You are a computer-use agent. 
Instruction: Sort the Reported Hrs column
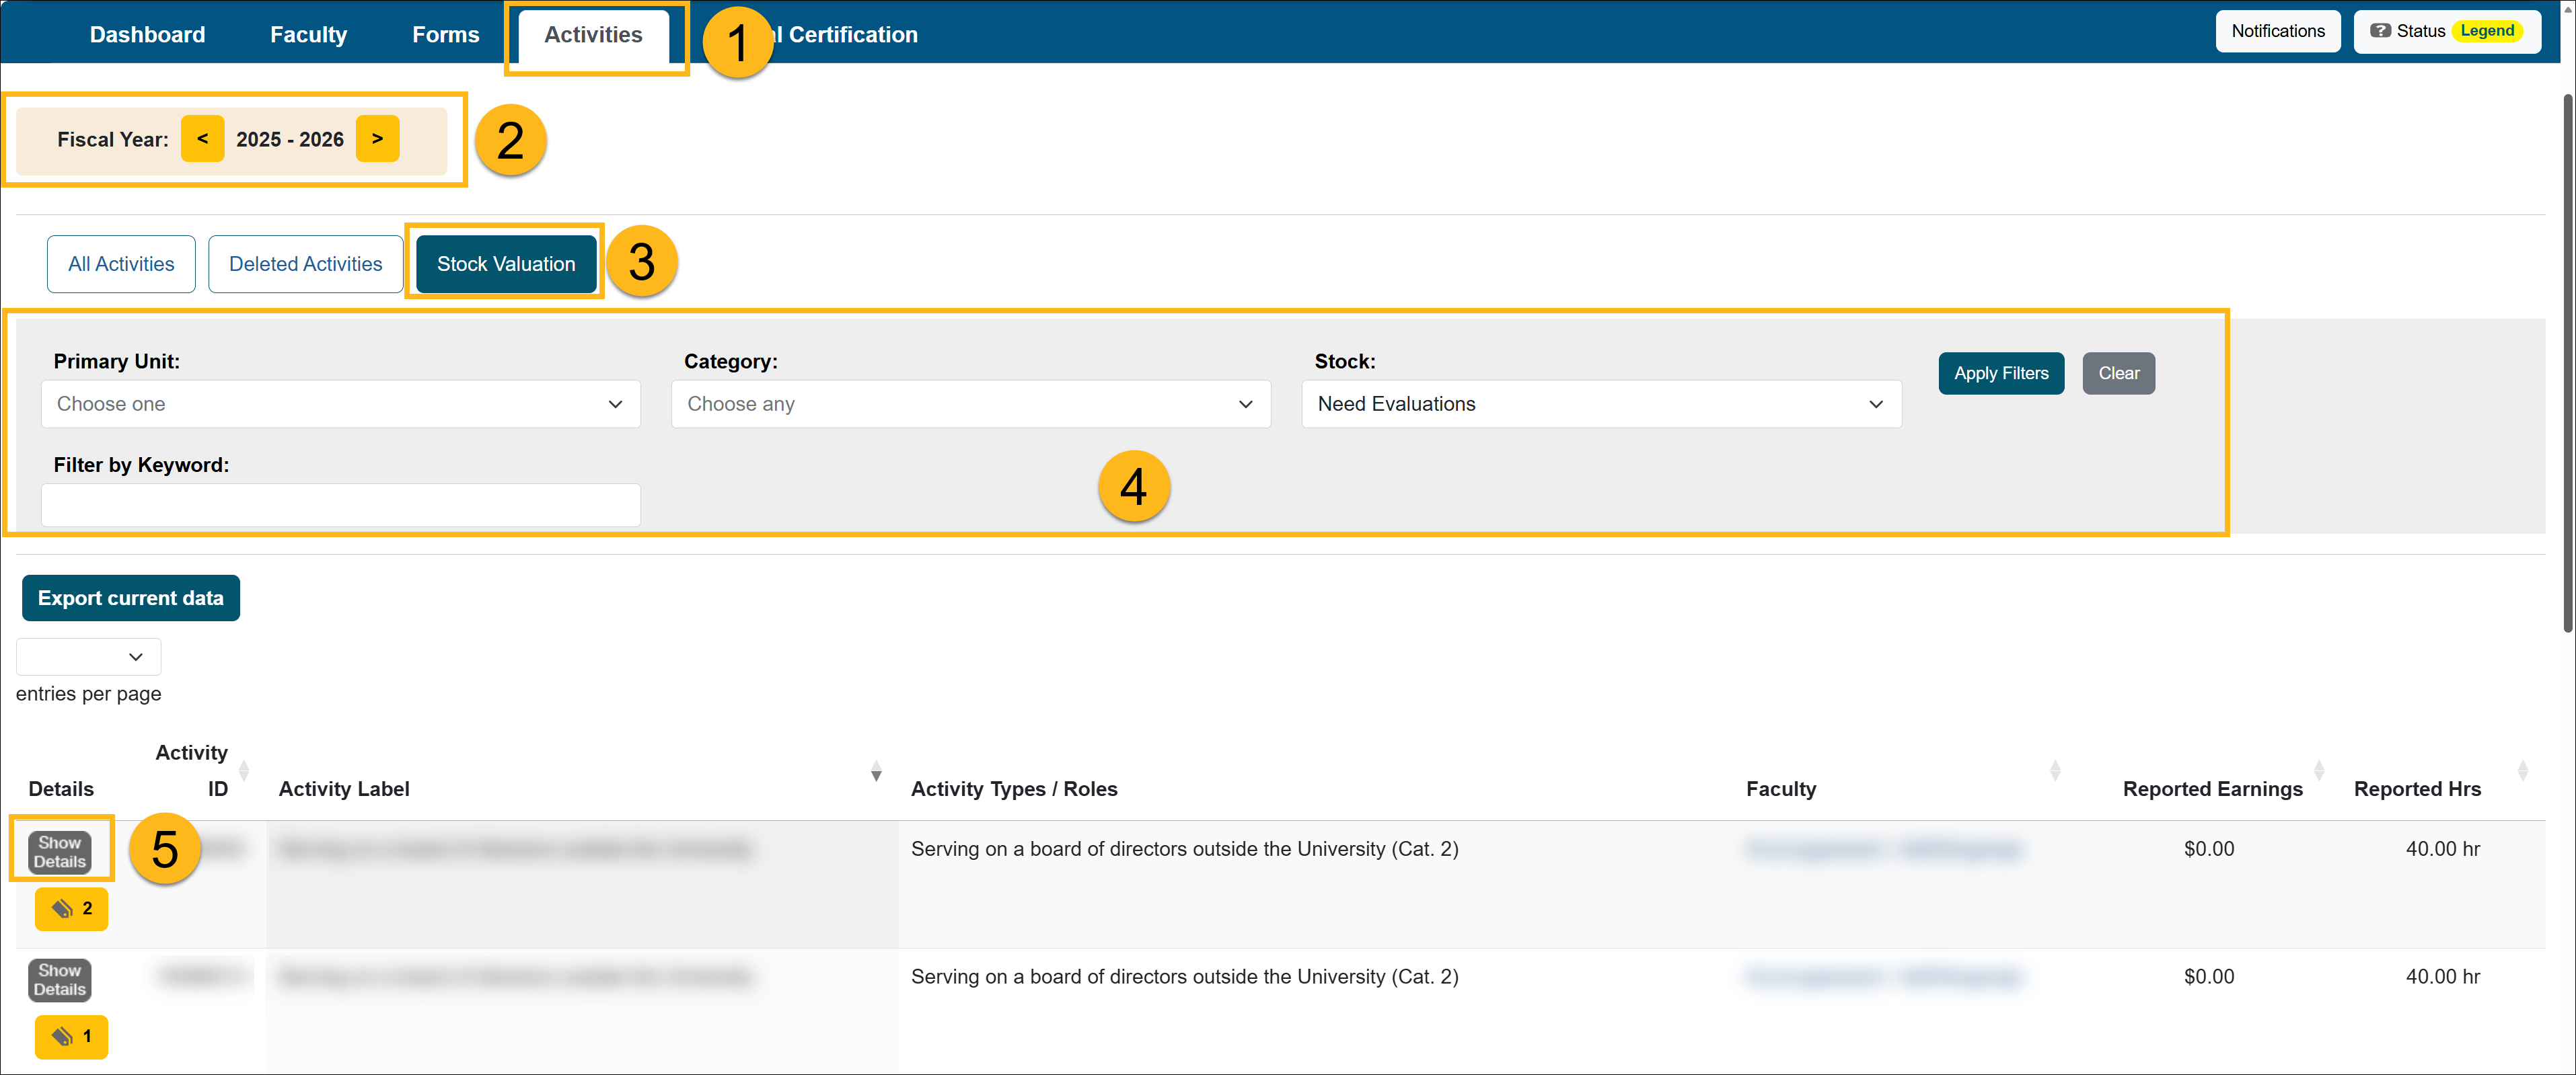coord(2524,772)
